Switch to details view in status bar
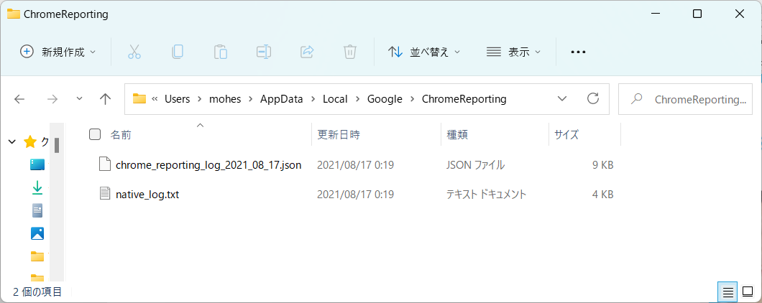 click(727, 292)
